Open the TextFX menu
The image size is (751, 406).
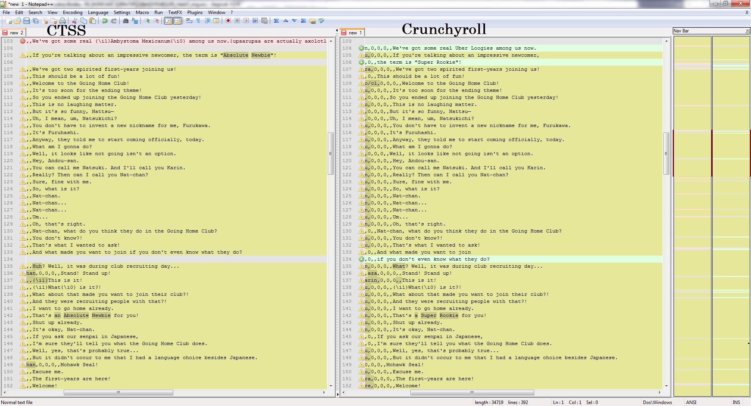pos(175,13)
